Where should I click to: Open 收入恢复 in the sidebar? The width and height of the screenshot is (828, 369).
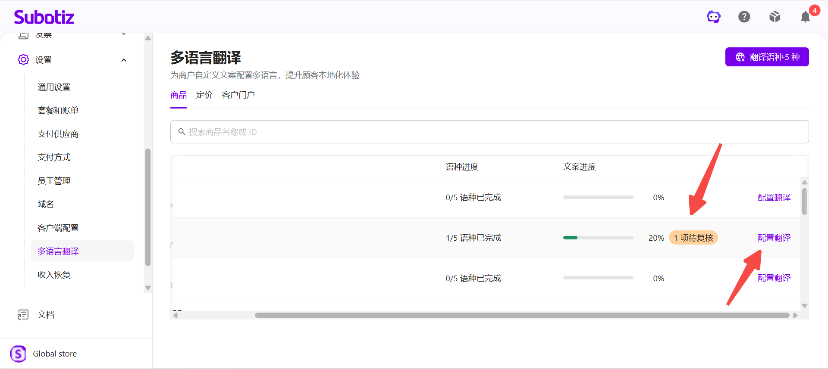(54, 275)
